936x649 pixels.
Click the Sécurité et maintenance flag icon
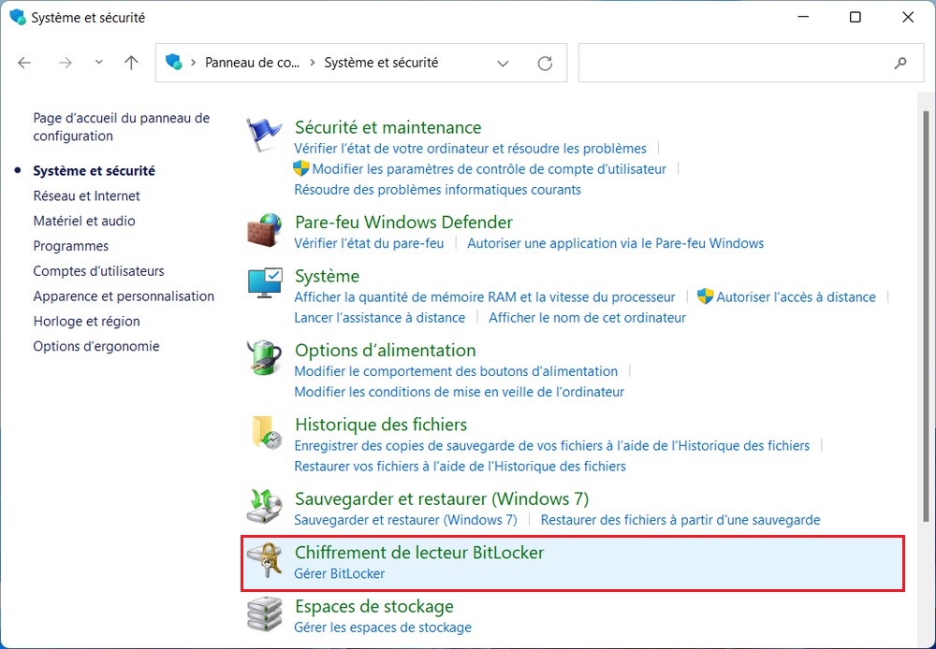264,135
